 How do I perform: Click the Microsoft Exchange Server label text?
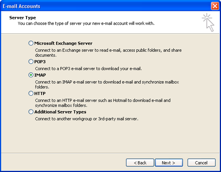point(63,43)
